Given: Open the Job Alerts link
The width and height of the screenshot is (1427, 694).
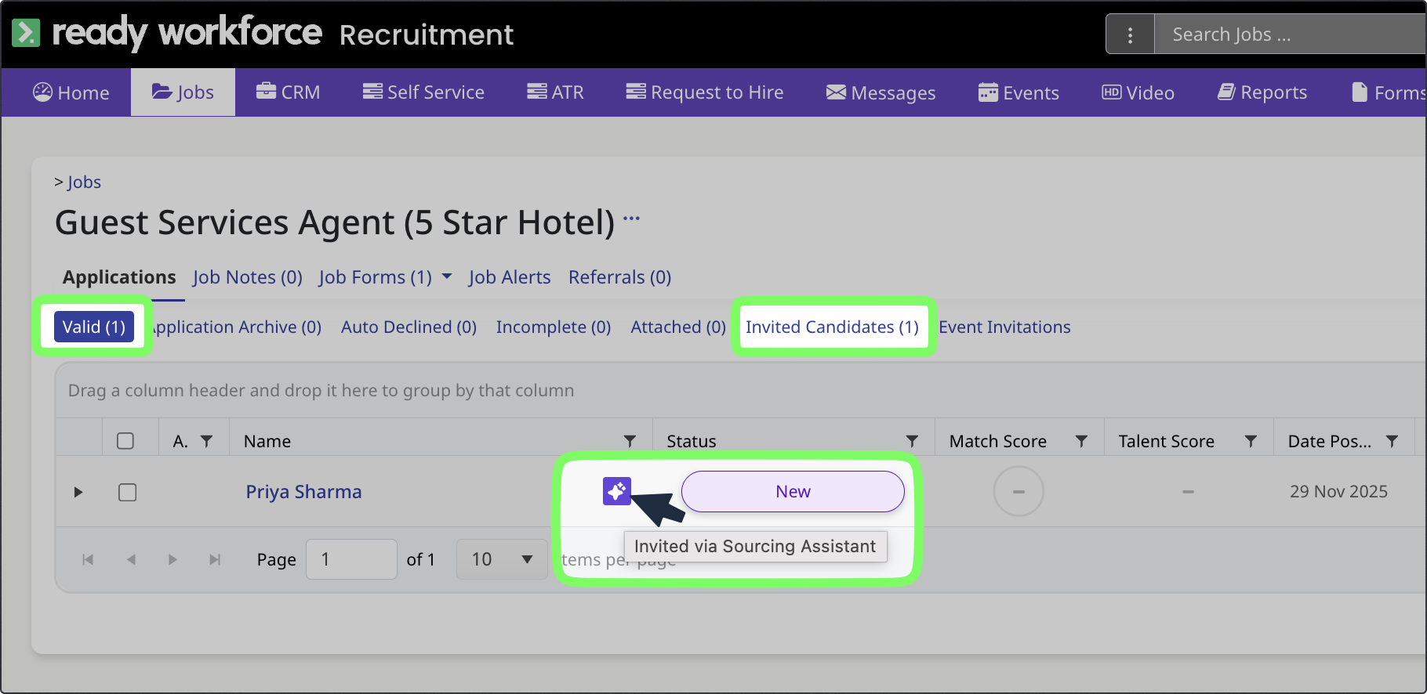Looking at the screenshot, I should (510, 277).
